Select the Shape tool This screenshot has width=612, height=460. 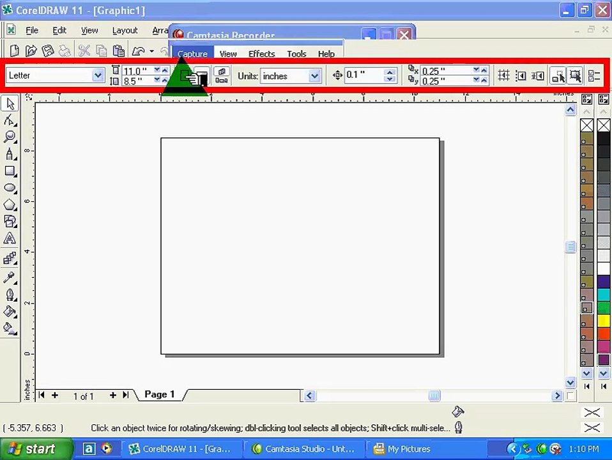click(x=10, y=121)
